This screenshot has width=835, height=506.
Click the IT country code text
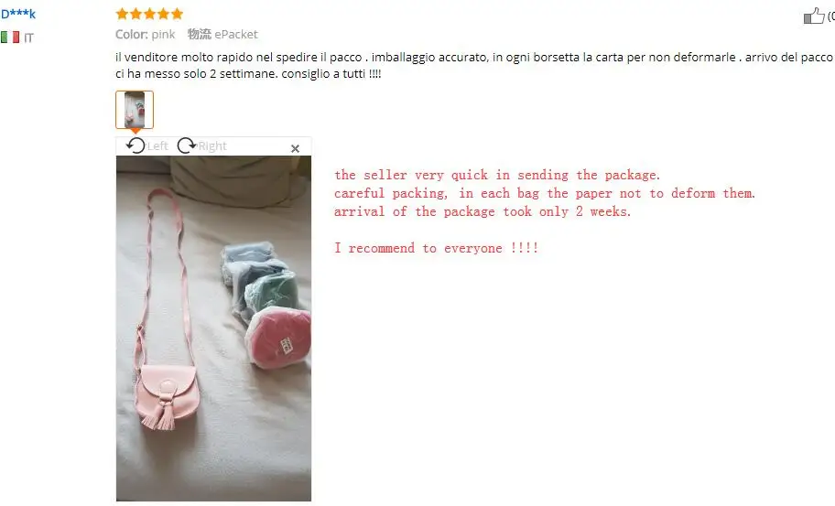click(x=28, y=38)
